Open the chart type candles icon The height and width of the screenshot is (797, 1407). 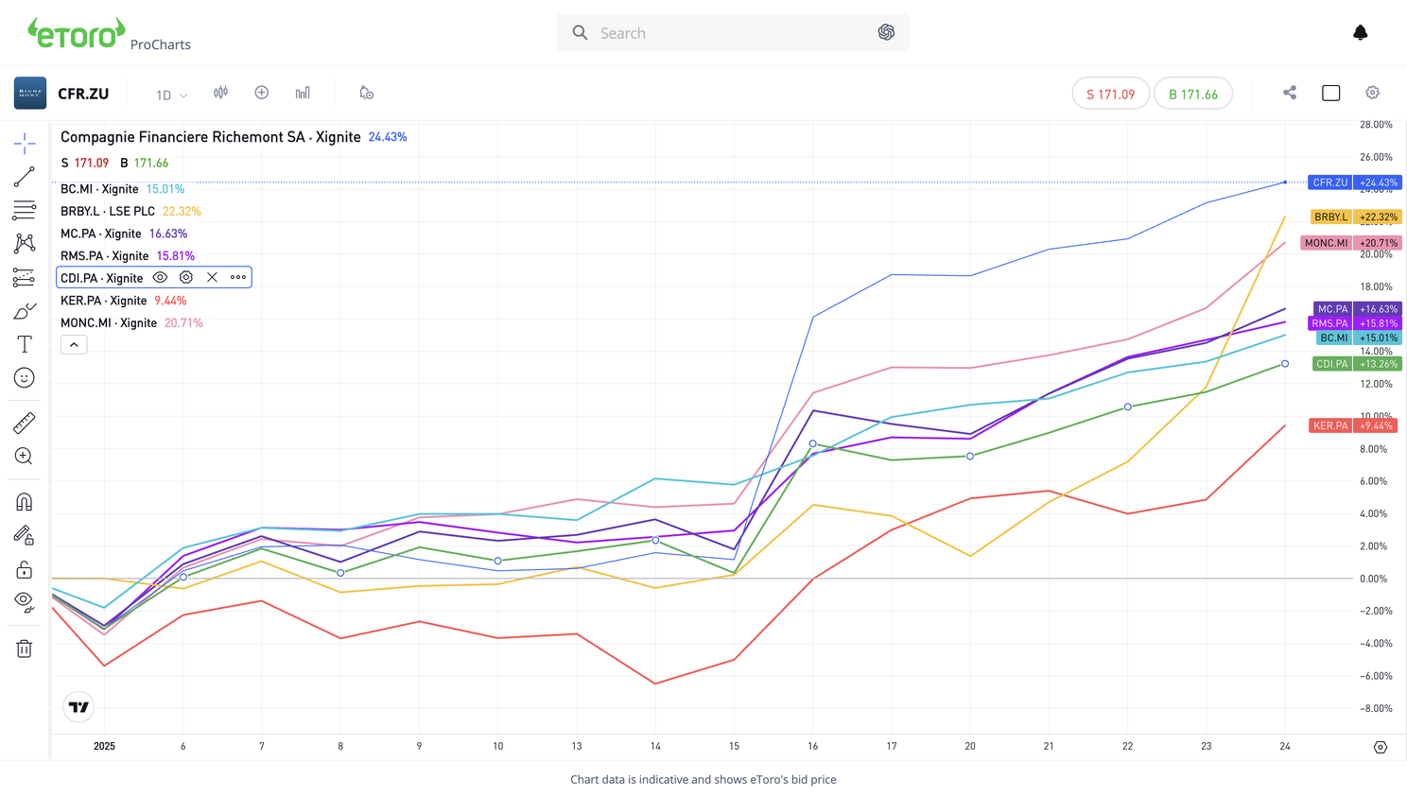[x=220, y=93]
